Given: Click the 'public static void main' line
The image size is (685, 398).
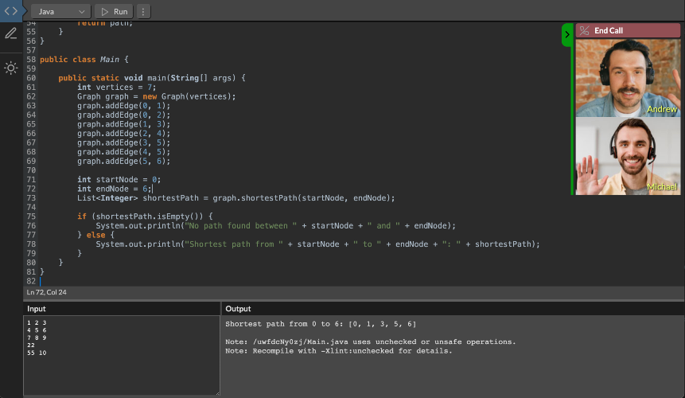Looking at the screenshot, I should point(152,78).
